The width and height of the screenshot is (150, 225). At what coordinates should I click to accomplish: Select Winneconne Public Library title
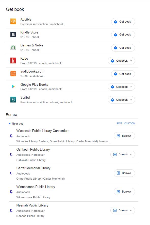point(36,187)
